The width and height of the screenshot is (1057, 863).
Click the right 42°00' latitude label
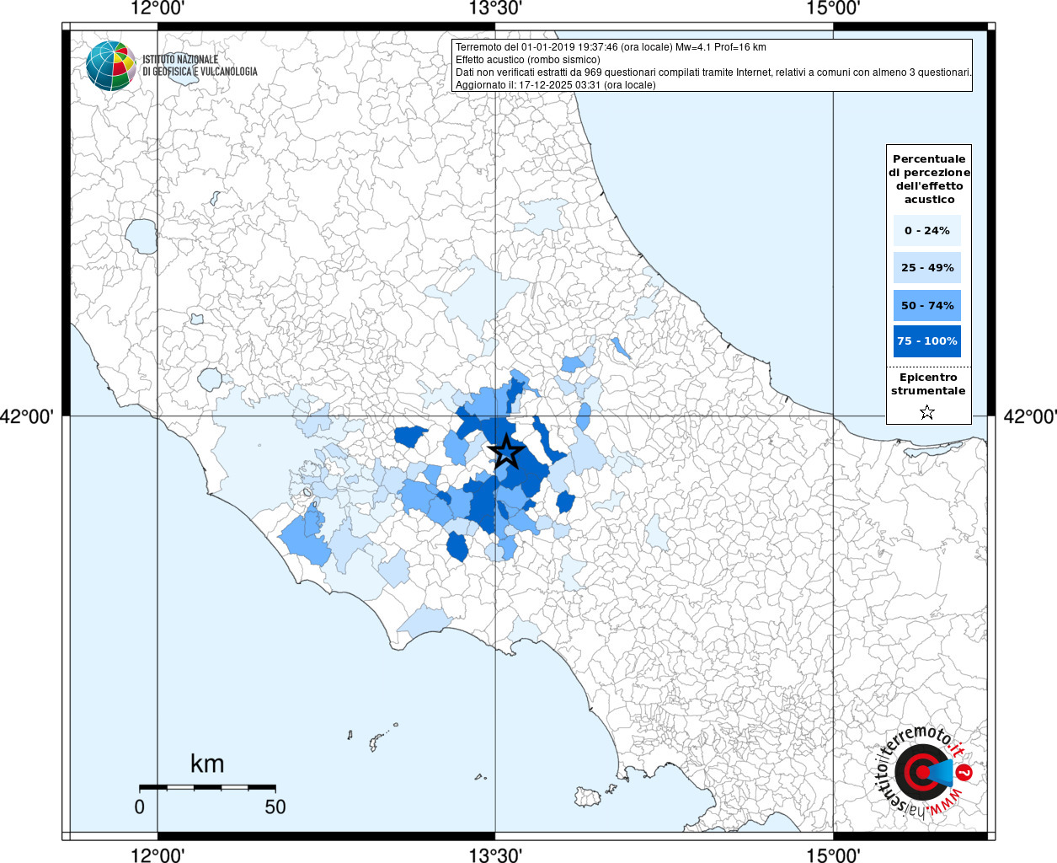coord(1030,416)
